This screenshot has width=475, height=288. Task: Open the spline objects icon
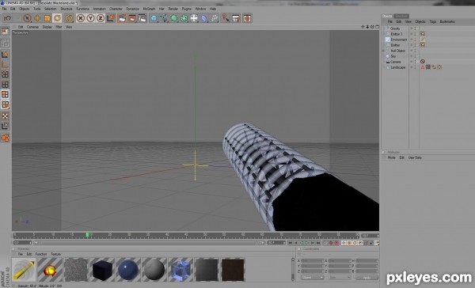[x=164, y=18]
